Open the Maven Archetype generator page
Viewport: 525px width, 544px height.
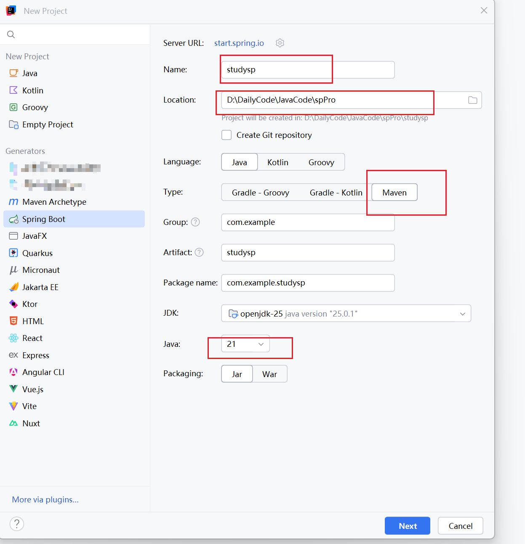74,202
